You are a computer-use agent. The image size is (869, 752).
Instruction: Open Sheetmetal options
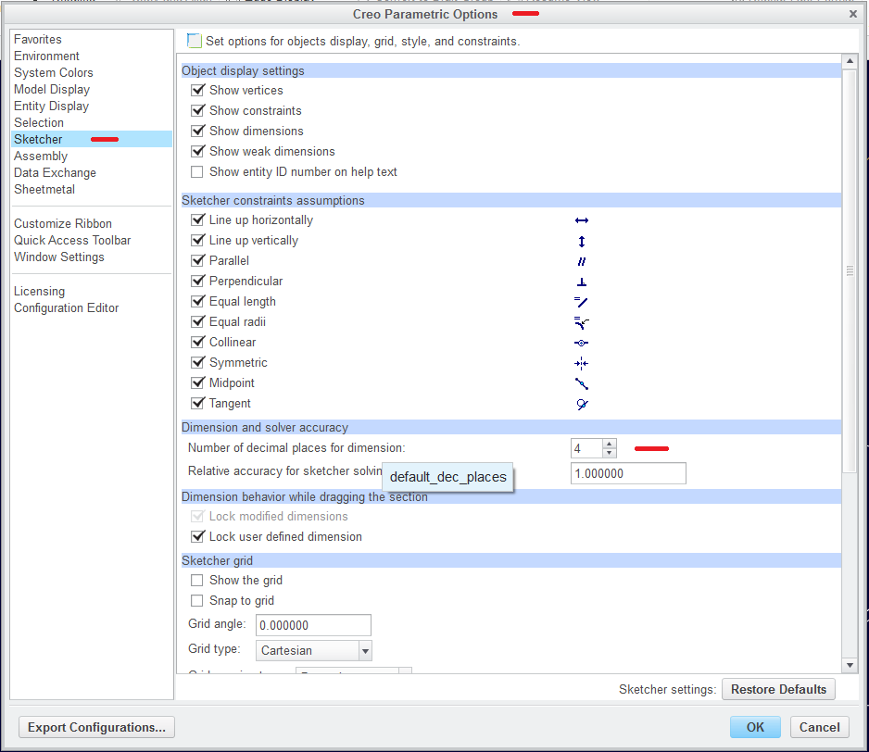coord(44,190)
